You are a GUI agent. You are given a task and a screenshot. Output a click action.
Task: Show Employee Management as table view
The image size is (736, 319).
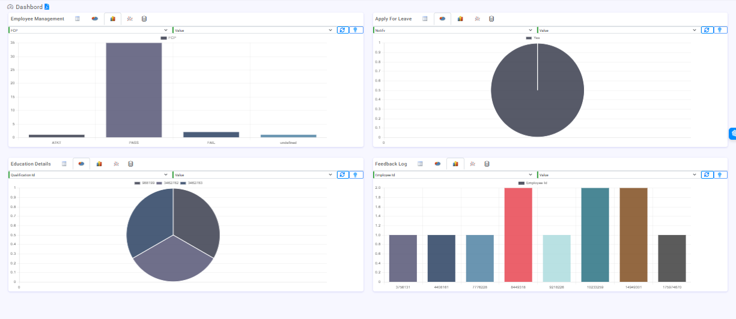click(78, 19)
